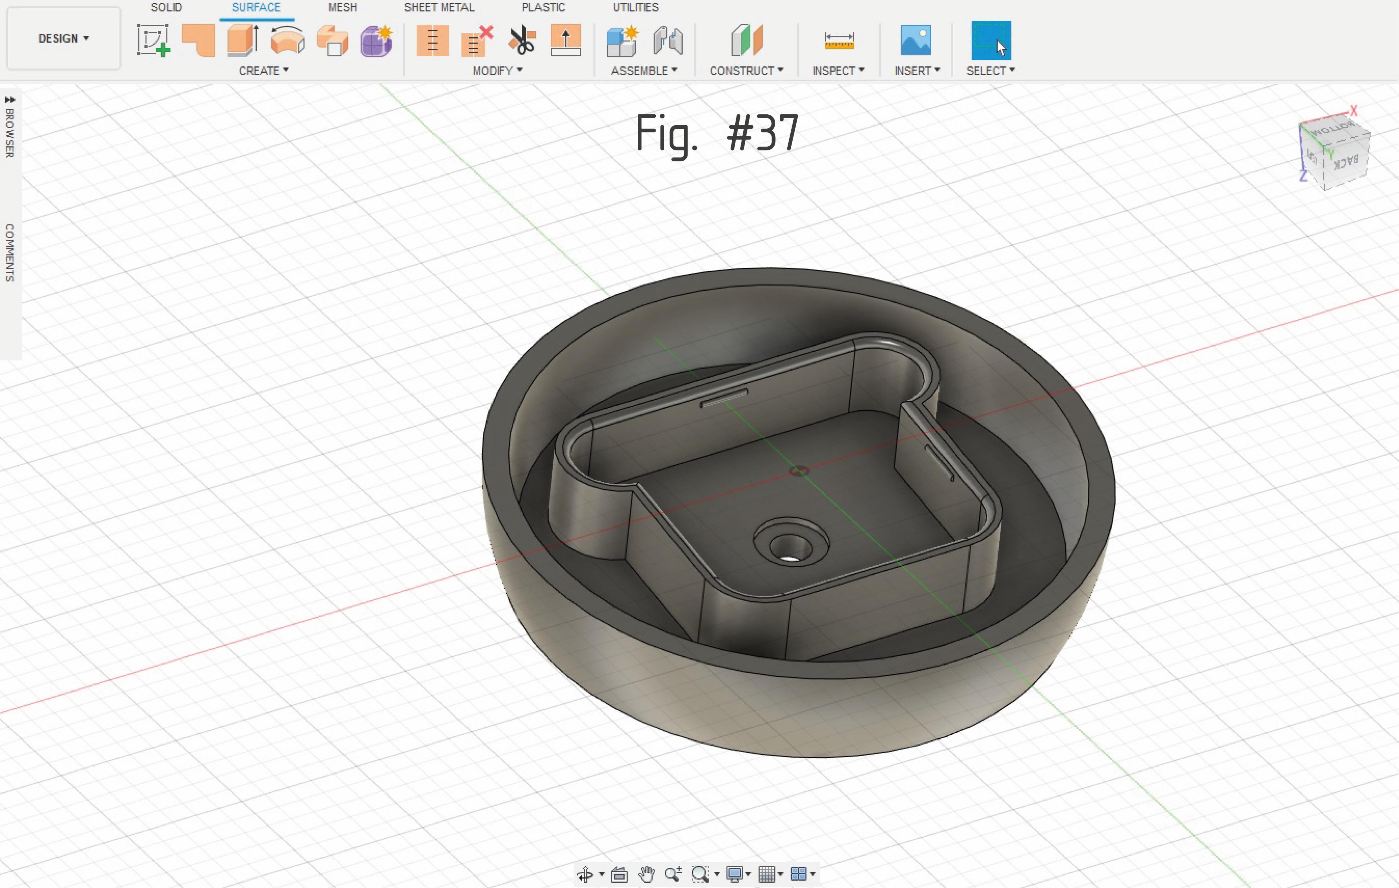Viewport: 1399px width, 888px height.
Task: Switch to the SURFACE tab
Action: click(x=256, y=8)
